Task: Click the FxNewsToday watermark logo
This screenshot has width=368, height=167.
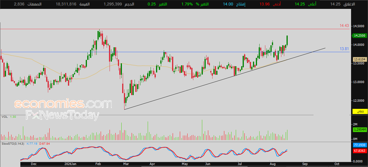Action: [62, 115]
